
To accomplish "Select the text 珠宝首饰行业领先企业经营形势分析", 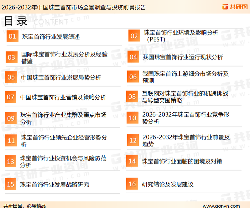I will click(x=64, y=141).
